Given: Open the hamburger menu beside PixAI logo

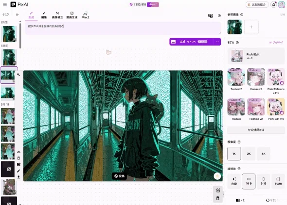Looking at the screenshot, I should tap(5, 4).
